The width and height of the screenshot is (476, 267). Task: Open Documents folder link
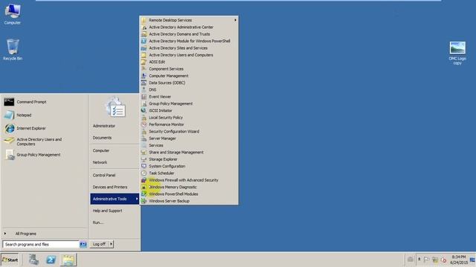click(x=115, y=138)
